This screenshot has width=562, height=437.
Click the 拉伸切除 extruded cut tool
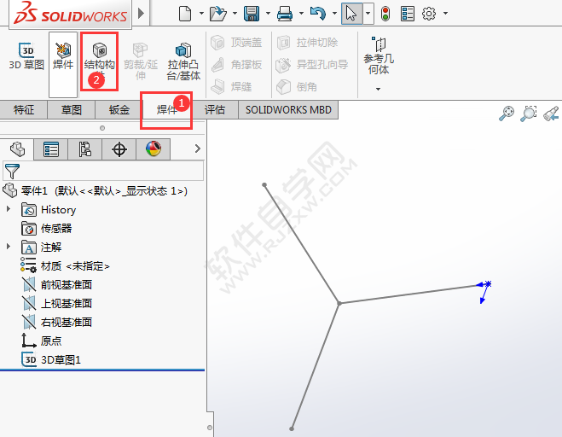(x=308, y=43)
